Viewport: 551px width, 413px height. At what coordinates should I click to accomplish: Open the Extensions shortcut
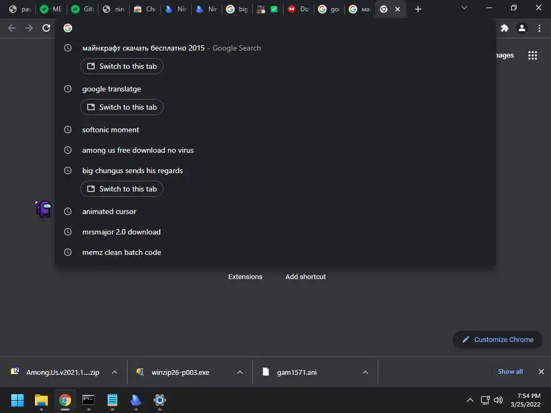[245, 277]
